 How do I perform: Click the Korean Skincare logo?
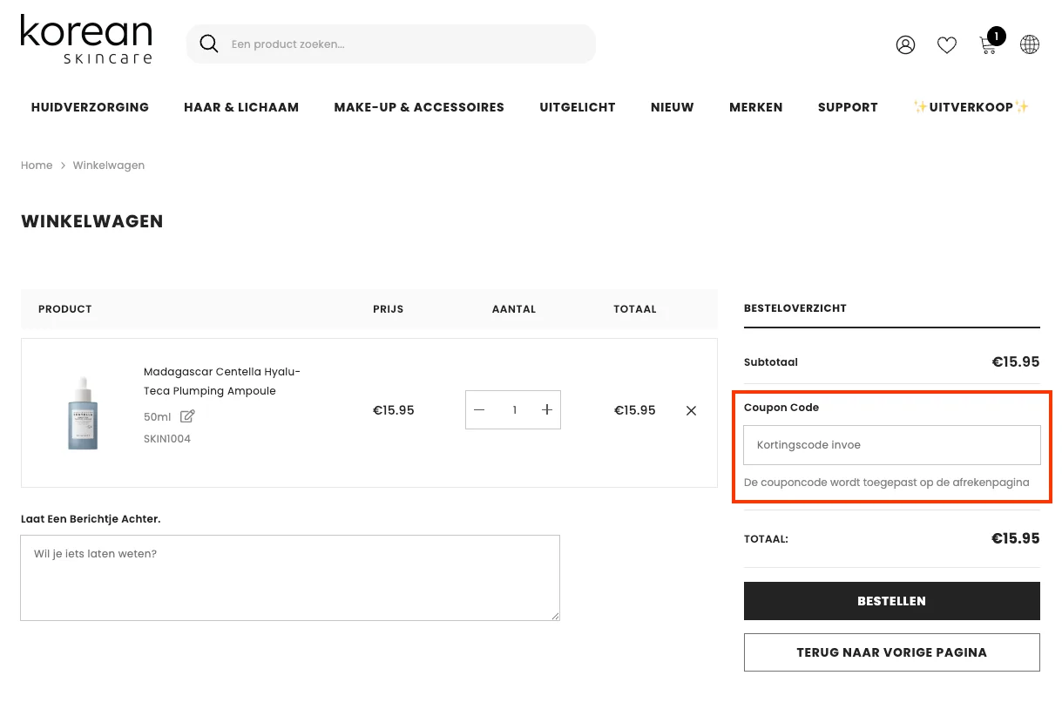click(x=86, y=39)
